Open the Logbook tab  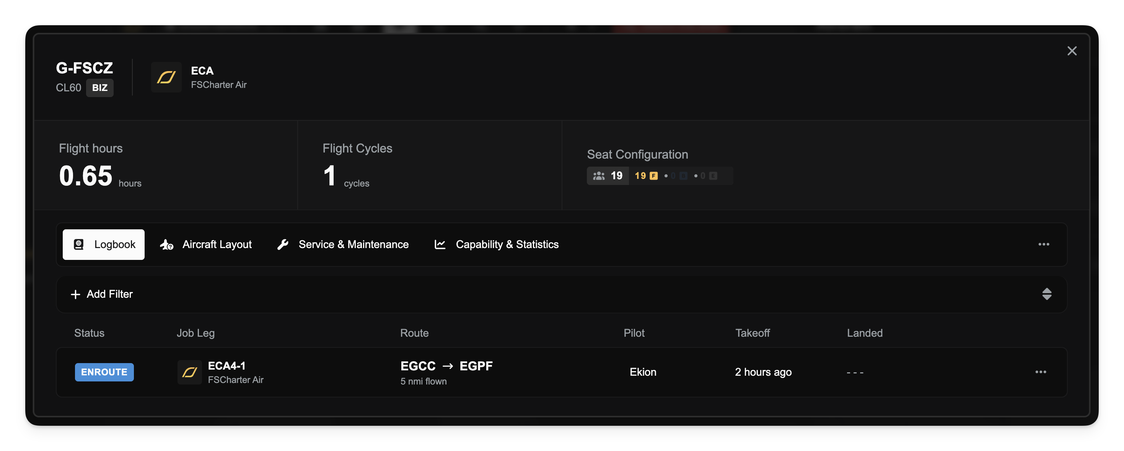(104, 245)
